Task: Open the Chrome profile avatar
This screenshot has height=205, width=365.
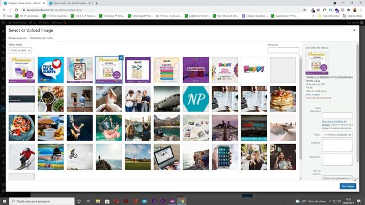Action: coord(355,10)
